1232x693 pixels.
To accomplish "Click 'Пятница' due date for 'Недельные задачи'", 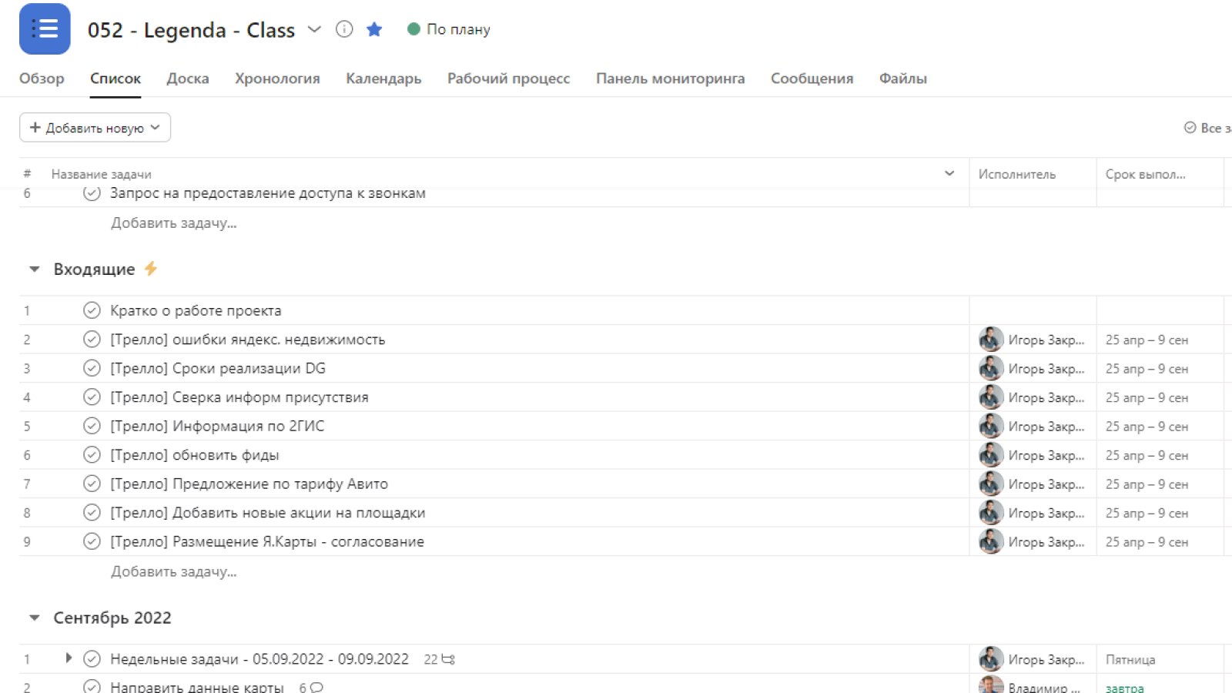I will [1130, 660].
